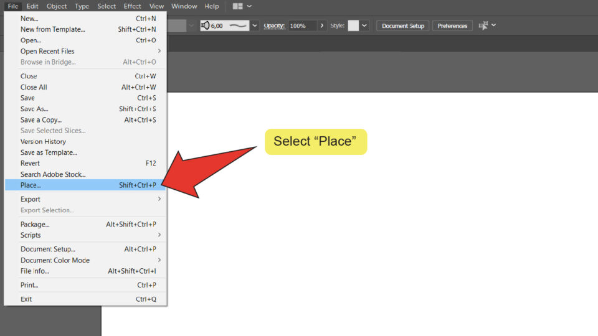Image resolution: width=598 pixels, height=336 pixels.
Task: Open the Window menu
Action: tap(184, 6)
